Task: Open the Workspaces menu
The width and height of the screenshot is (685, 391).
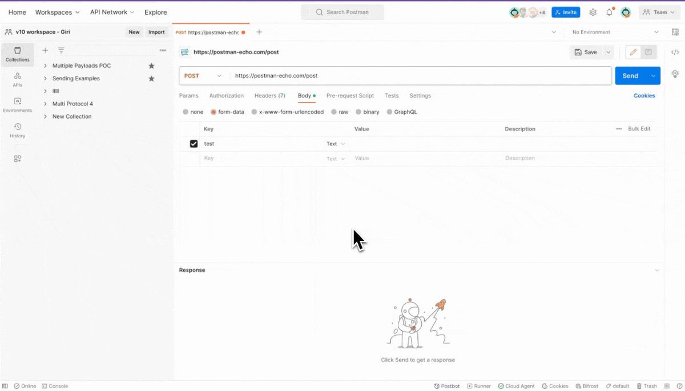Action: click(x=57, y=12)
